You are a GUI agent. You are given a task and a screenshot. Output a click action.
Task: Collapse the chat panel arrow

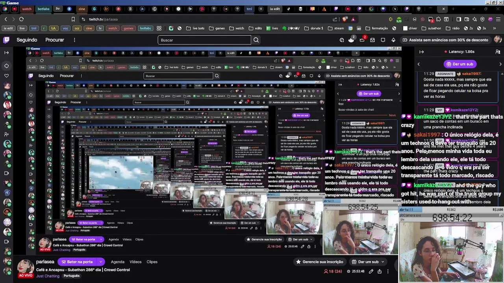click(421, 51)
